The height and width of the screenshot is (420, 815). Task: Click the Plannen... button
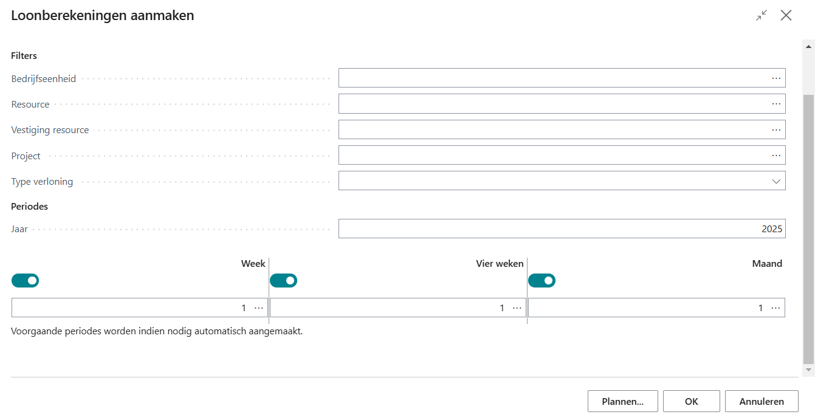[x=622, y=401]
